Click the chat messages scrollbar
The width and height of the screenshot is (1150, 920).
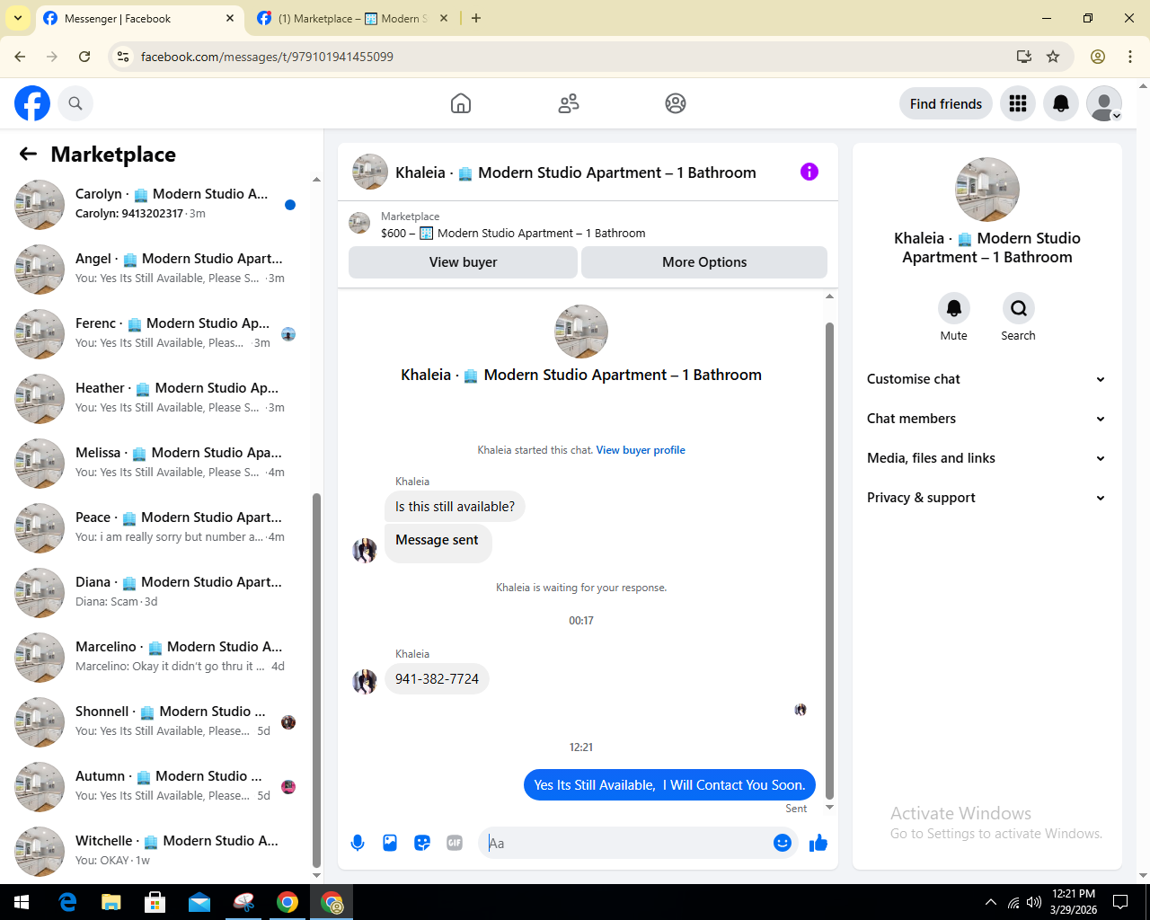829,561
